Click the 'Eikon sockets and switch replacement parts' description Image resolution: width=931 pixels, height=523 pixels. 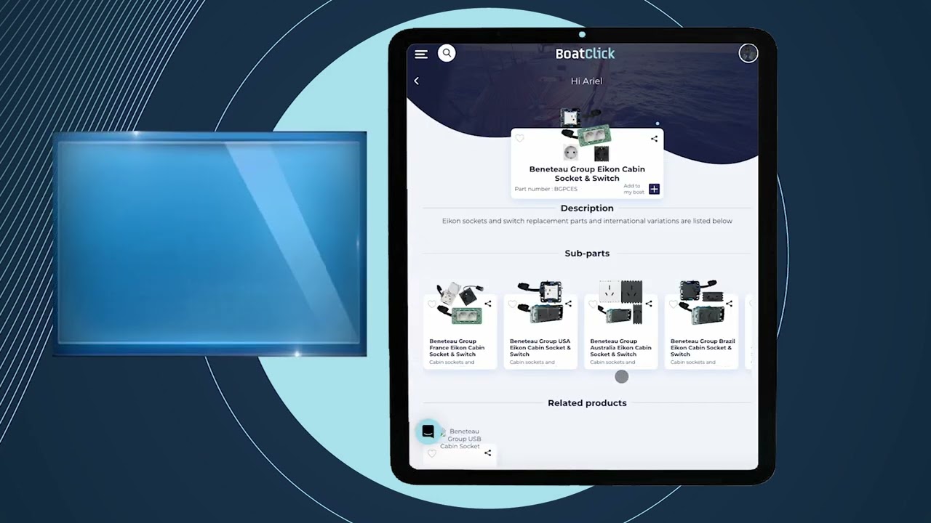click(x=587, y=221)
